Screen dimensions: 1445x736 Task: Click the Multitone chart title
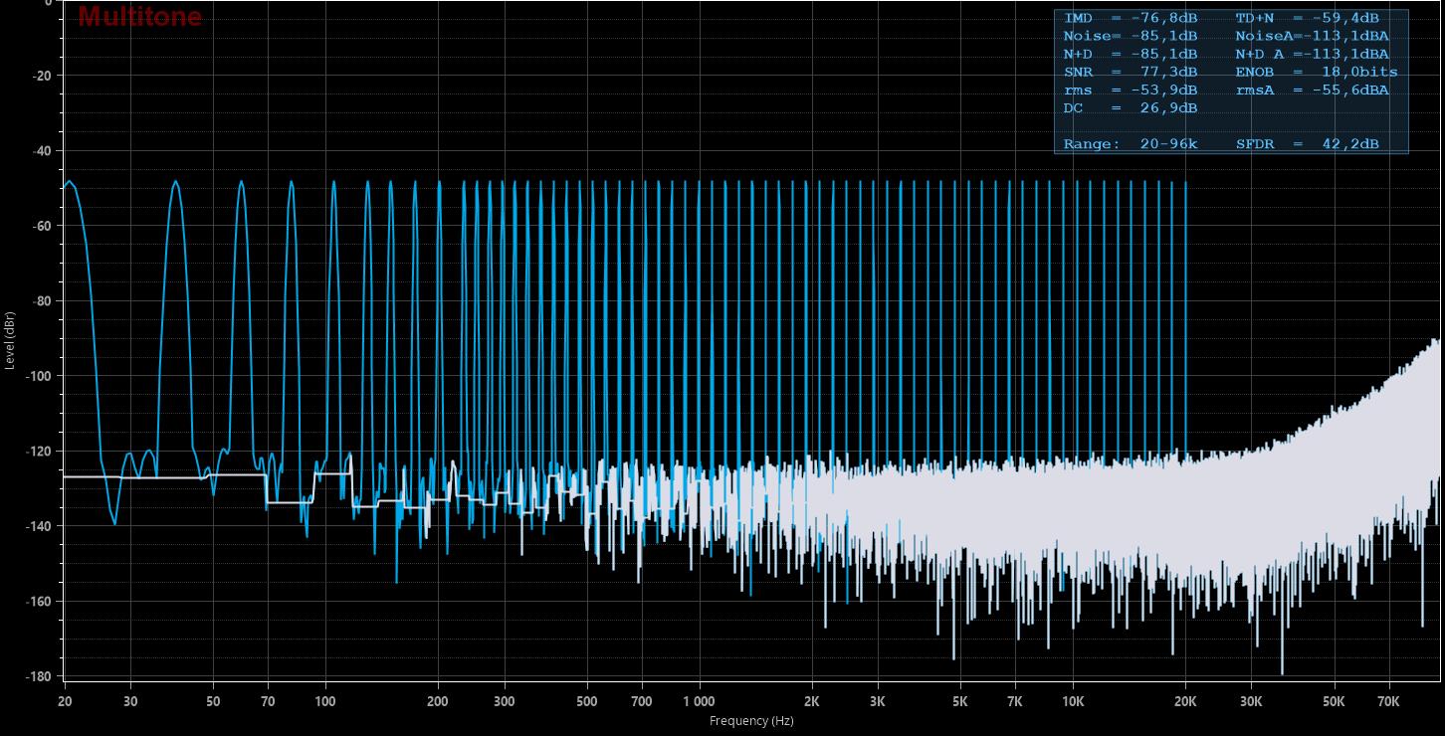[139, 17]
